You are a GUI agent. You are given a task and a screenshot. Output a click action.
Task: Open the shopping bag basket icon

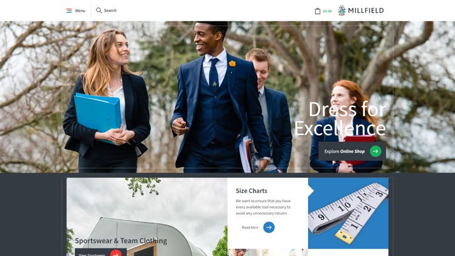pyautogui.click(x=317, y=11)
